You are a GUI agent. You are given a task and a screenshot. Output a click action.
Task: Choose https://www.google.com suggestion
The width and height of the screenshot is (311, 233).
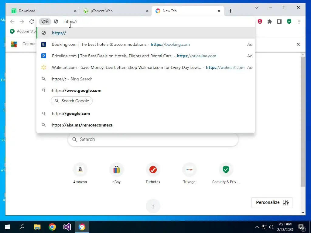tap(146, 90)
